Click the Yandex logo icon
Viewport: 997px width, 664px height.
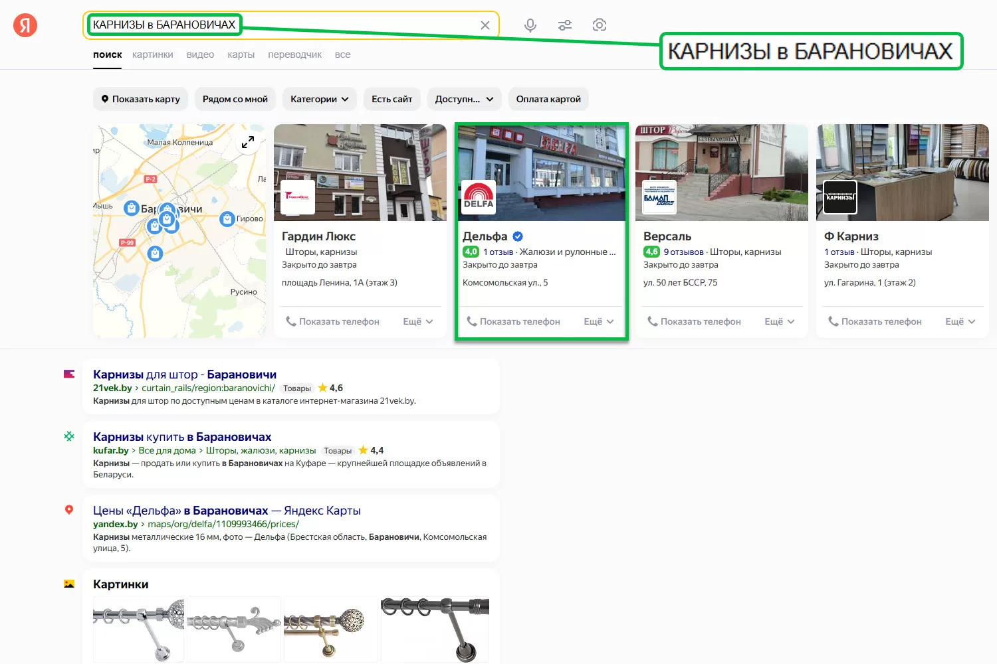pyautogui.click(x=25, y=25)
